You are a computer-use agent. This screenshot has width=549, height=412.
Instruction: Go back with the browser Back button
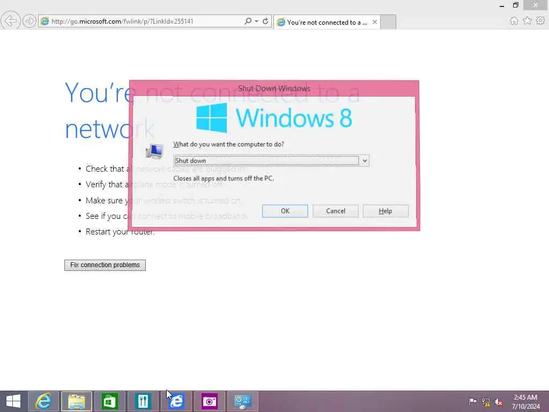pyautogui.click(x=11, y=21)
